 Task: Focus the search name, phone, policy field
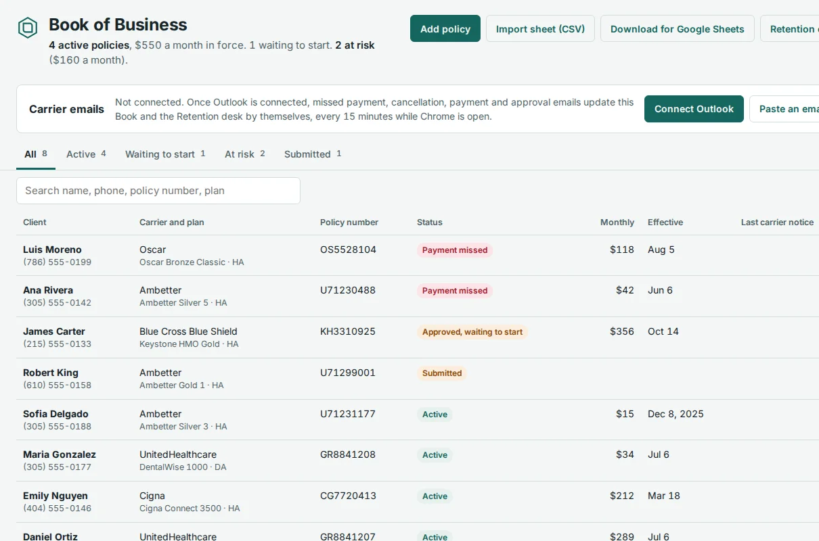158,191
